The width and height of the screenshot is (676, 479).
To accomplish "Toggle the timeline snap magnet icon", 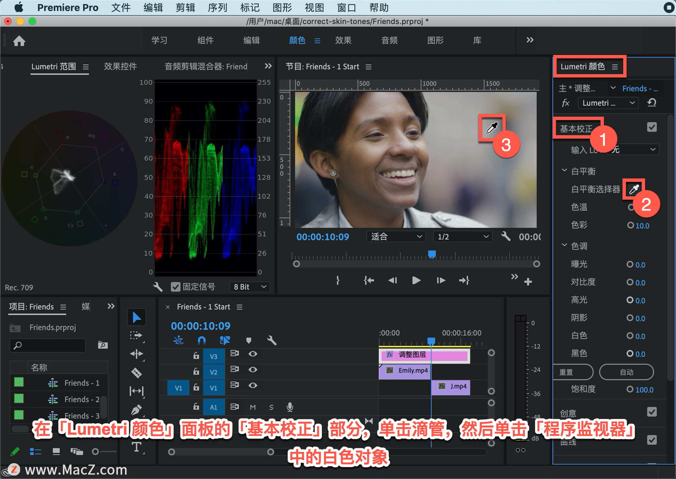I will tap(201, 340).
